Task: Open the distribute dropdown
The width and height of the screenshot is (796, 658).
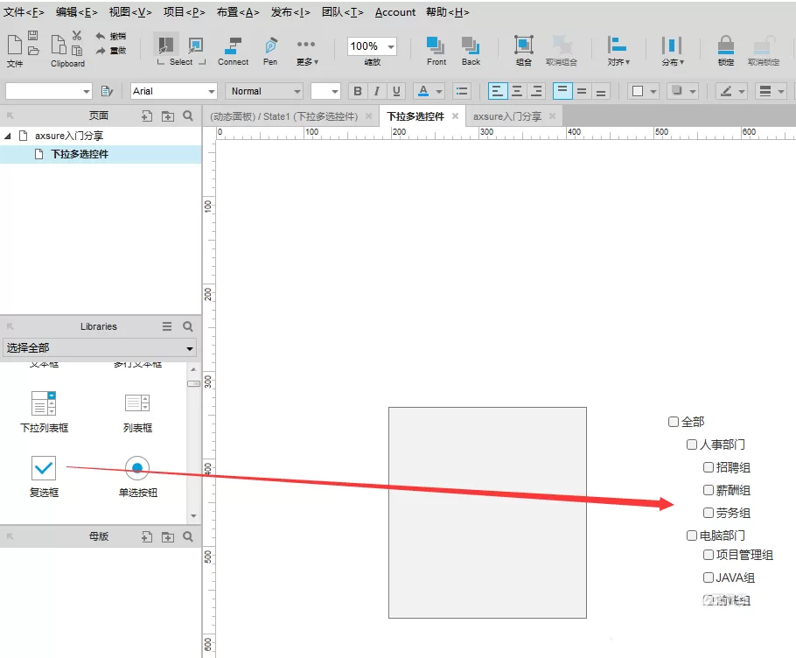Action: (x=672, y=50)
